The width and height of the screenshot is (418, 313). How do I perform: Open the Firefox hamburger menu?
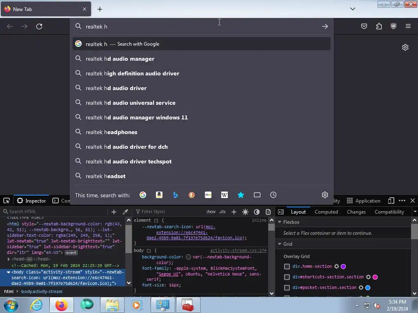click(408, 26)
